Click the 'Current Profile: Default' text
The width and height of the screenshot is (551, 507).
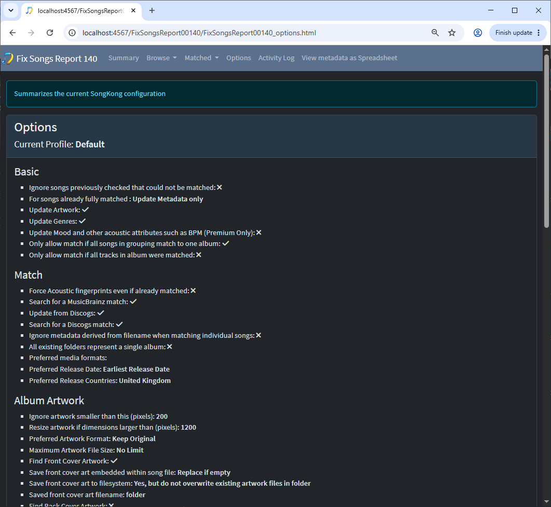[x=59, y=144]
